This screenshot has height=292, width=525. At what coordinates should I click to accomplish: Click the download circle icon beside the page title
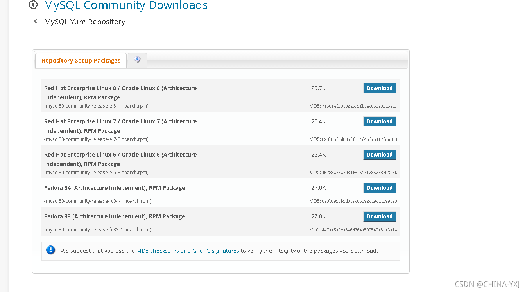pos(34,5)
